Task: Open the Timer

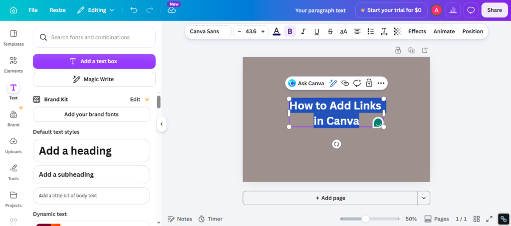Action: [x=211, y=219]
